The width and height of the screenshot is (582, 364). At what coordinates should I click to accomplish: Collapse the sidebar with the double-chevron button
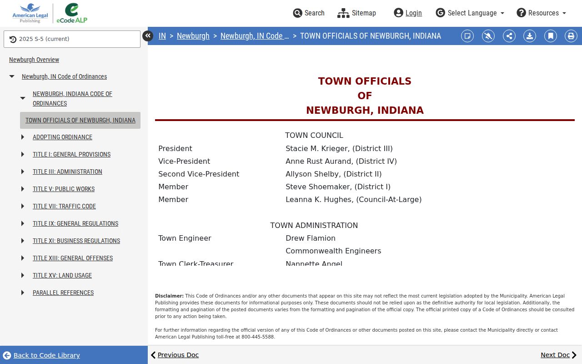[x=148, y=36]
